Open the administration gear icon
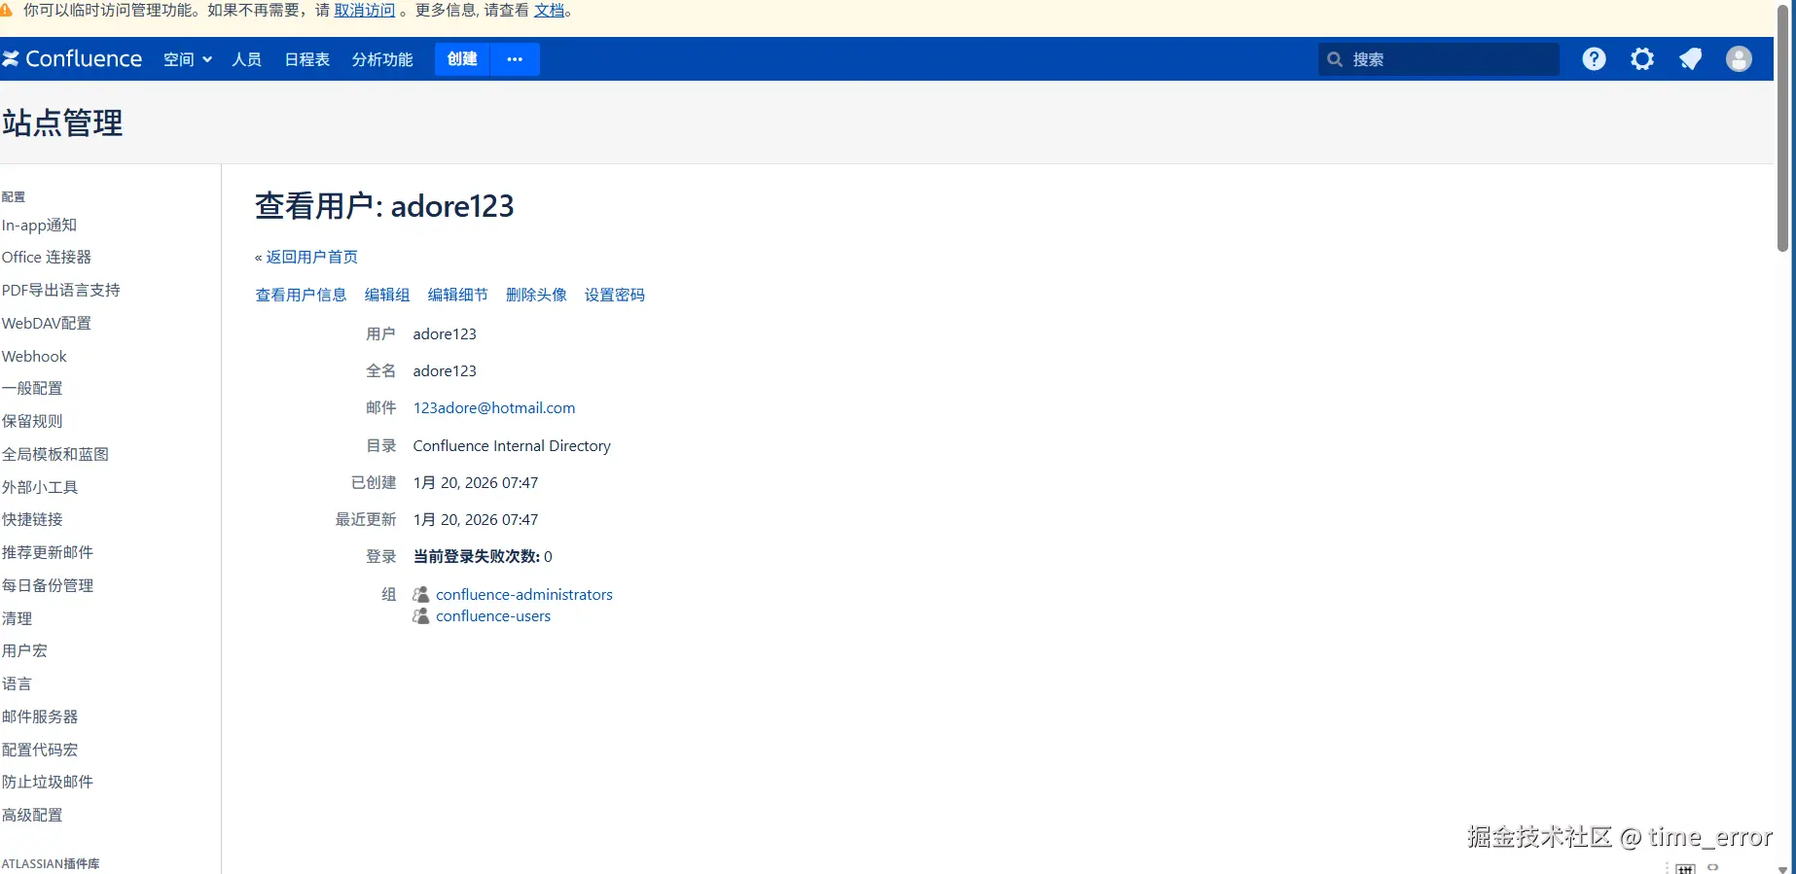Screen dimensions: 1796x874 pos(1642,59)
